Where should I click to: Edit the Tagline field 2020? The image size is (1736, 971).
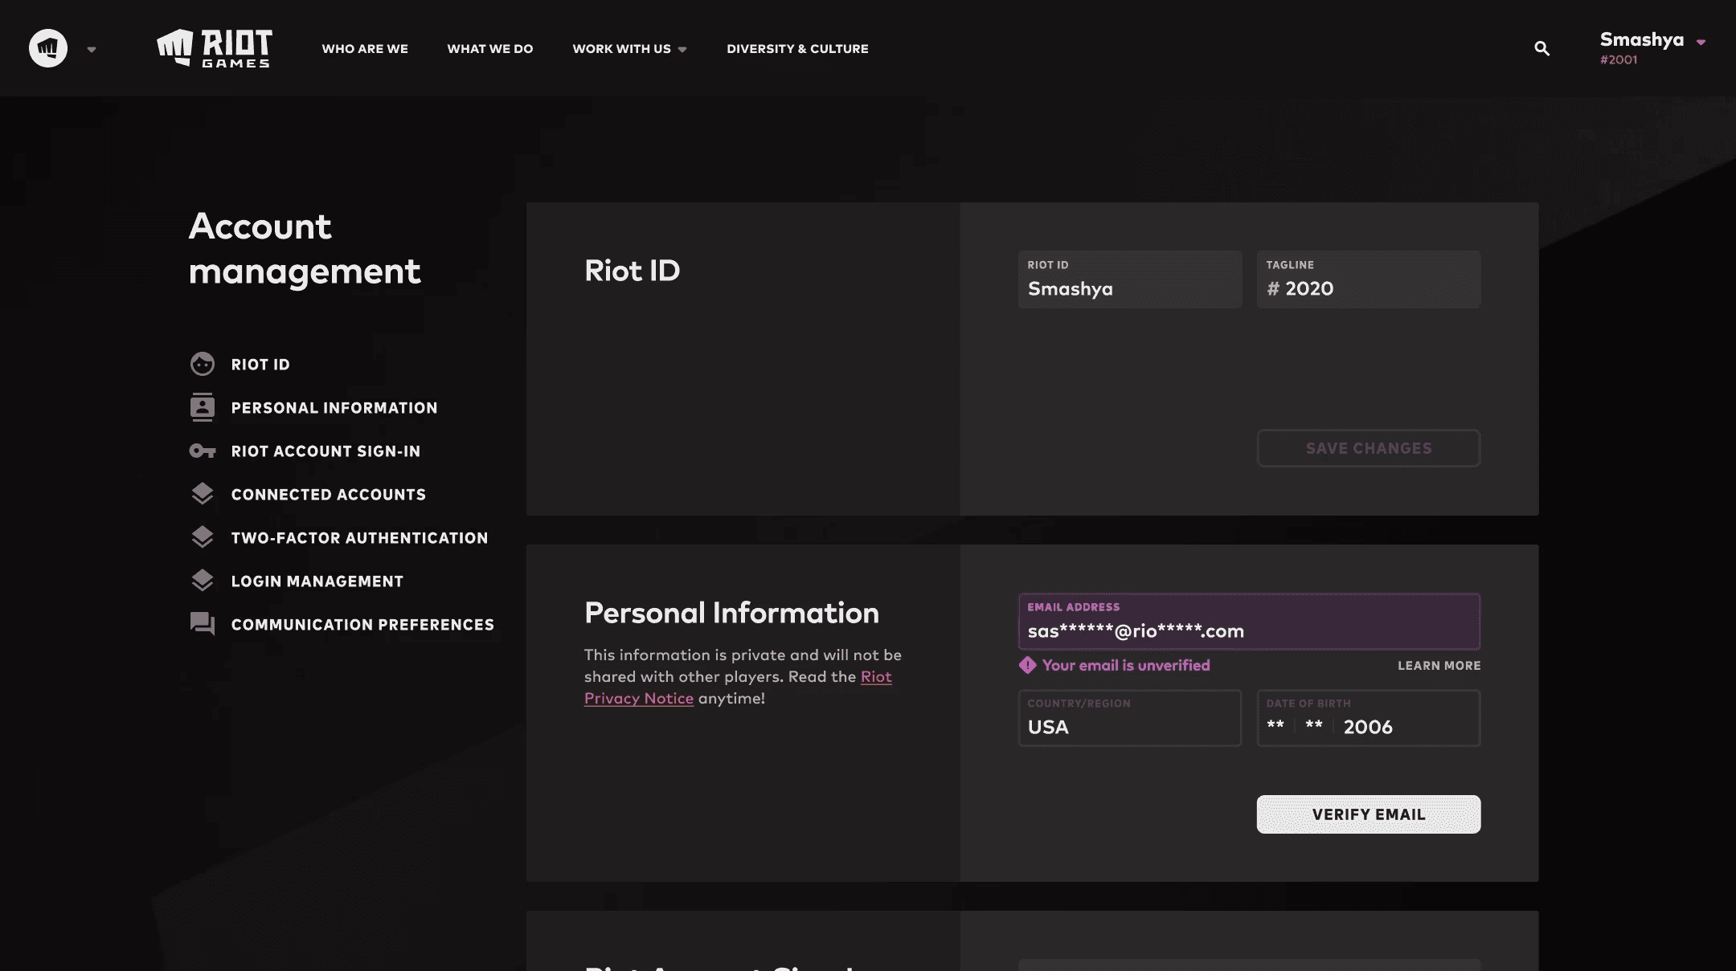pos(1369,279)
